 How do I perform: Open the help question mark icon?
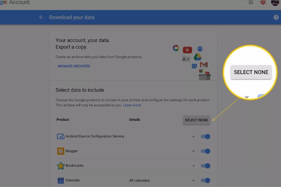pyautogui.click(x=276, y=17)
